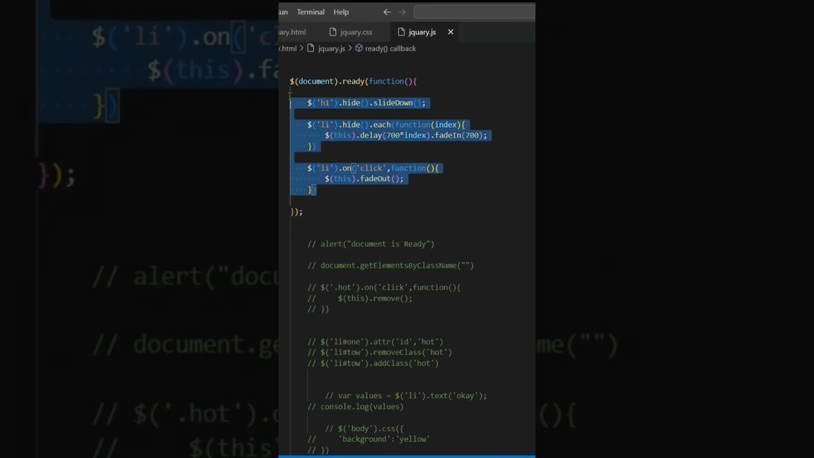
Task: Go forward with the right arrow
Action: [402, 12]
